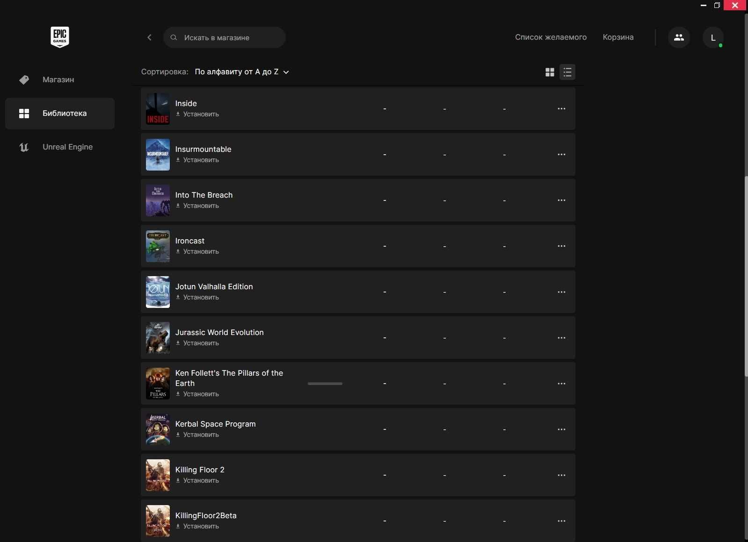Viewport: 748px width, 542px height.
Task: Expand the sort order dropdown
Action: [242, 72]
